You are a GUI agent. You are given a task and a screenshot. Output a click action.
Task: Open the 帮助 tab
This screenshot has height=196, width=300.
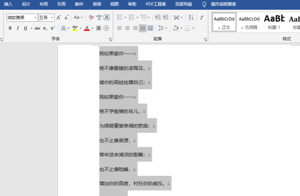click(x=132, y=4)
